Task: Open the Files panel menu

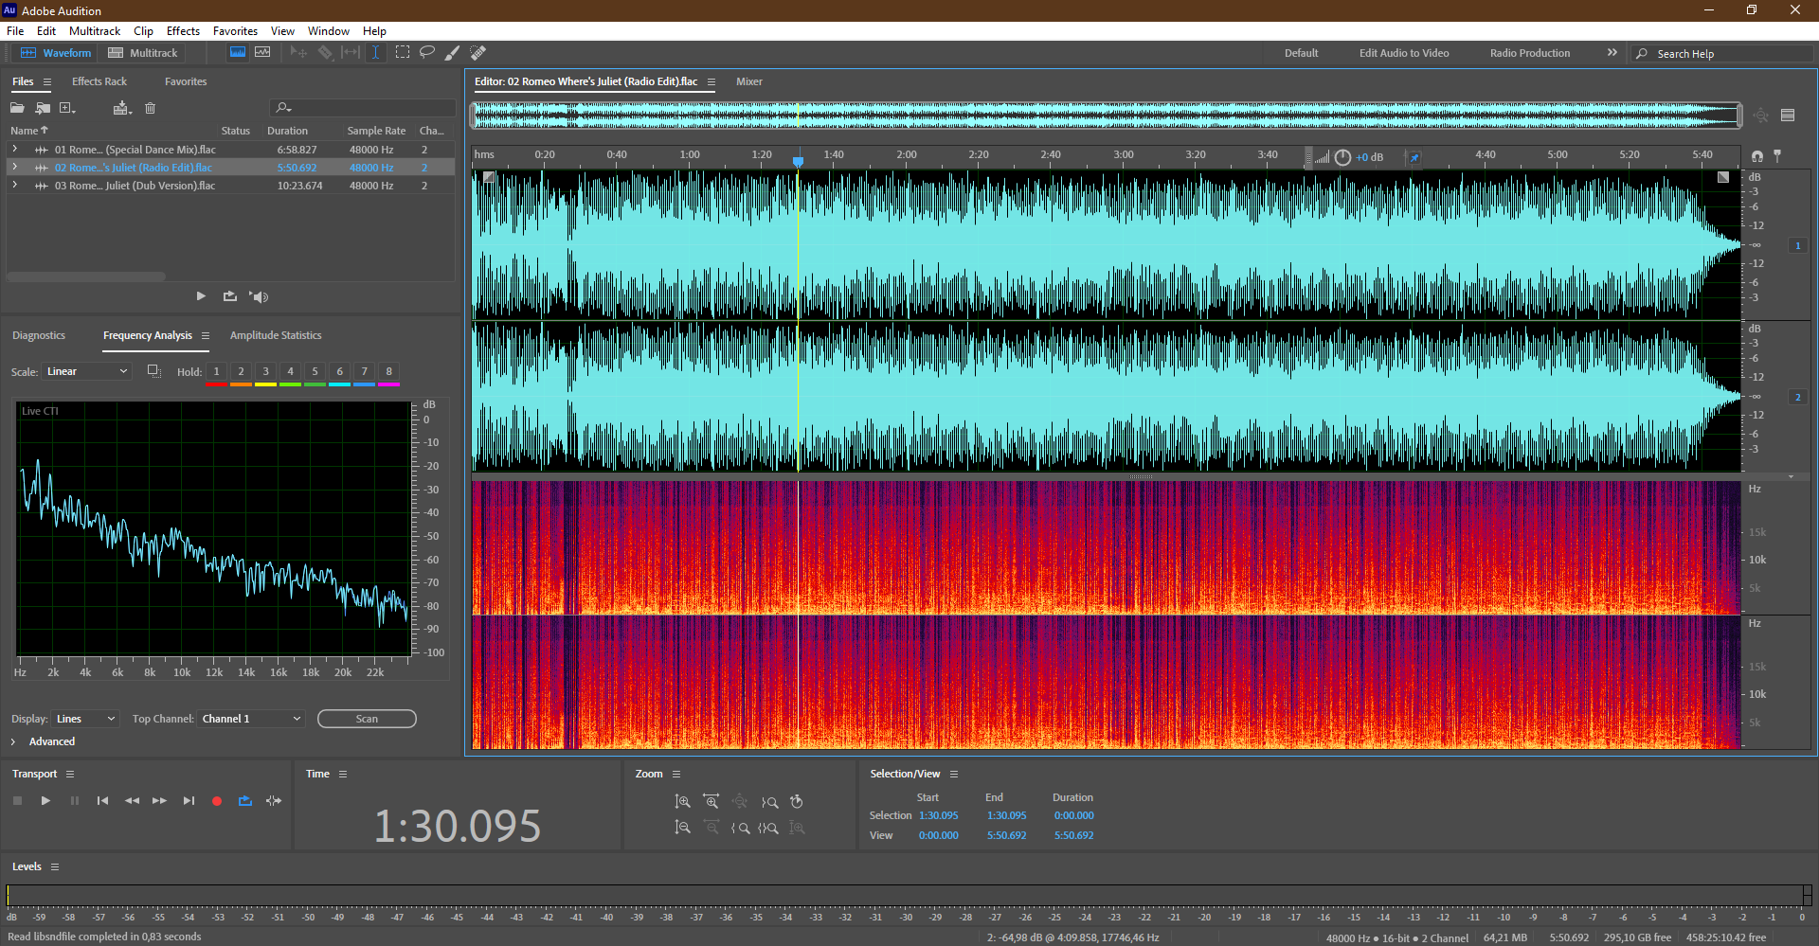Action: coord(47,82)
